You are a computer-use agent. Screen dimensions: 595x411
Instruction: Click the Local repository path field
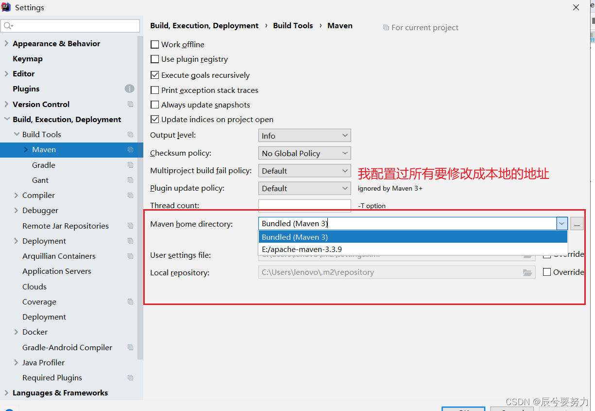pos(397,272)
